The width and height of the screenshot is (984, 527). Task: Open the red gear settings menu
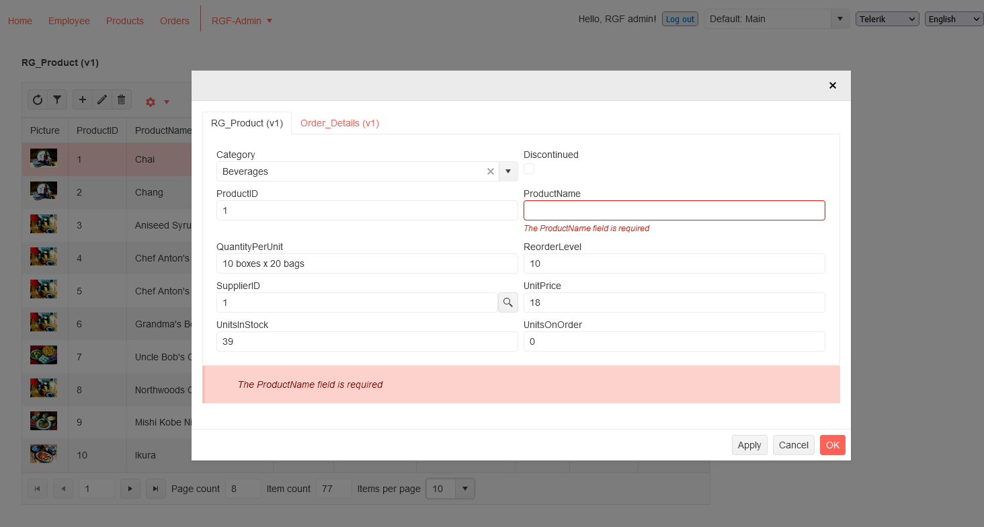157,102
